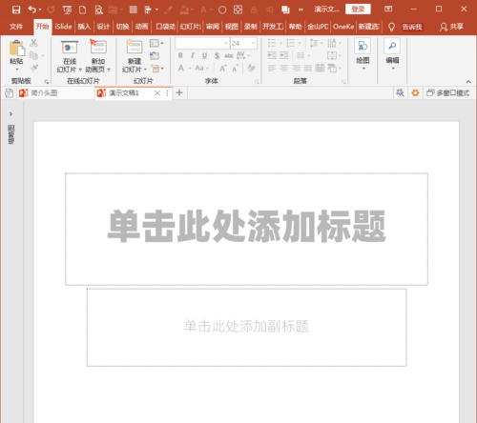Screen dimensions: 477x423
Task: Click the Cut scissors icon
Action: (33, 43)
